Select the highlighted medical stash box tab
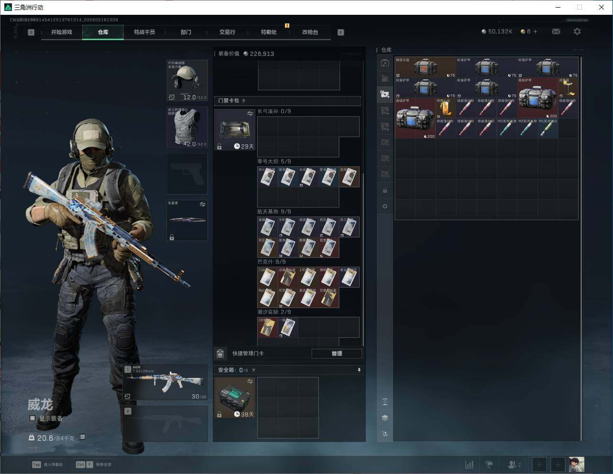Image resolution: width=613 pixels, height=474 pixels. [385, 94]
